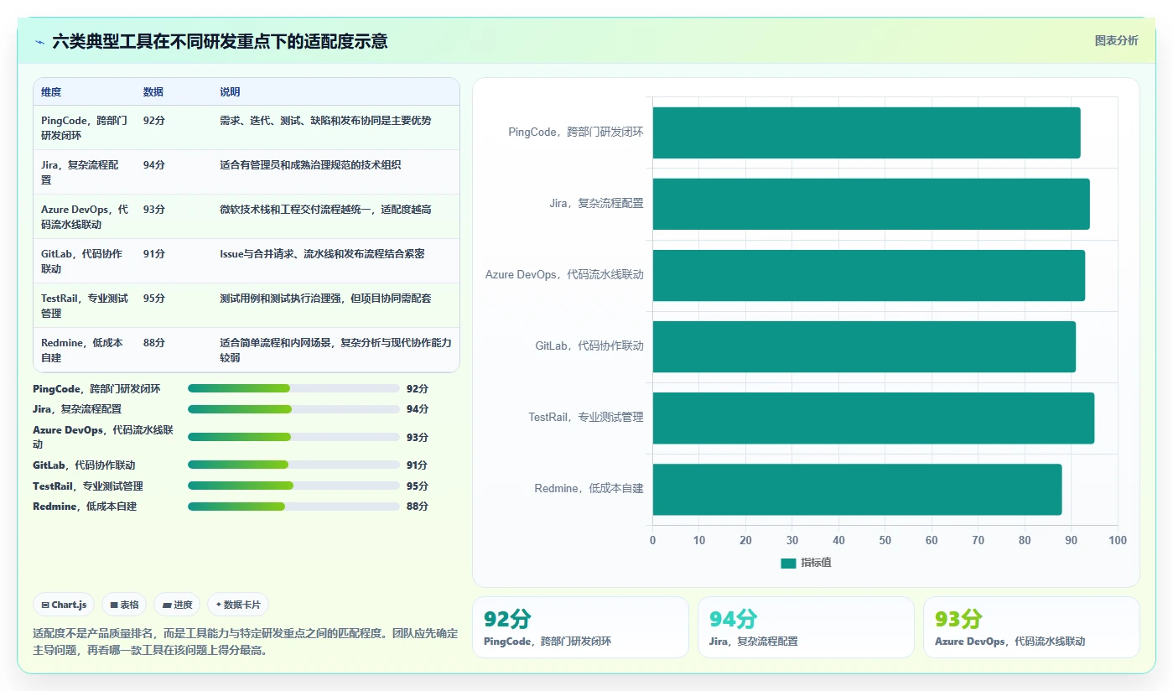
Task: Click the GitLab bar in the chart
Action: [x=864, y=346]
